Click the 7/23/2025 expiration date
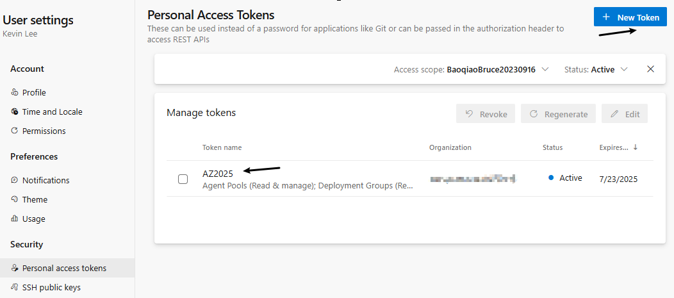This screenshot has width=674, height=298. (618, 179)
